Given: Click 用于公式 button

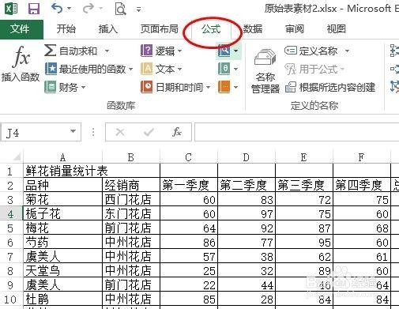Looking at the screenshot, I should (314, 69).
